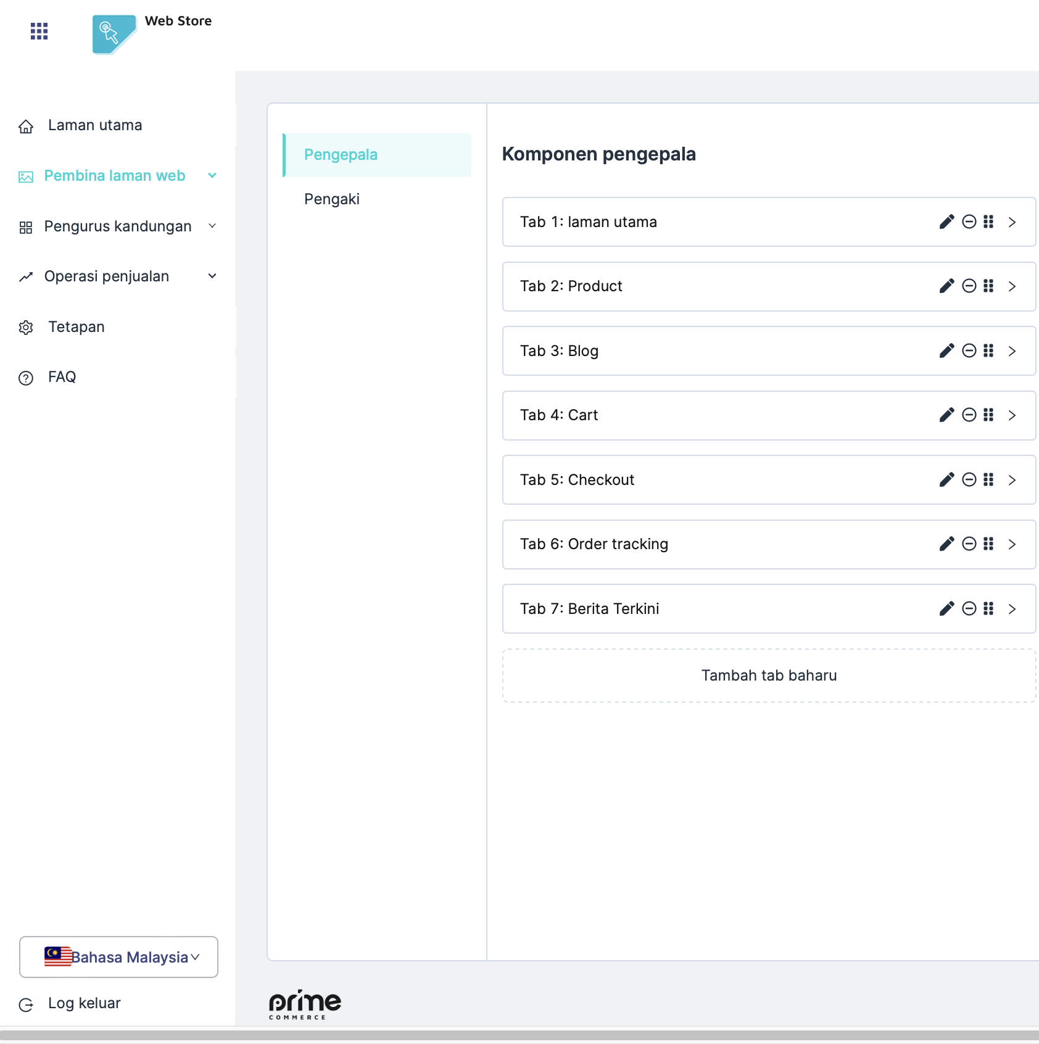Image resolution: width=1039 pixels, height=1044 pixels.
Task: Click the Web Store logo icon
Action: click(x=114, y=34)
